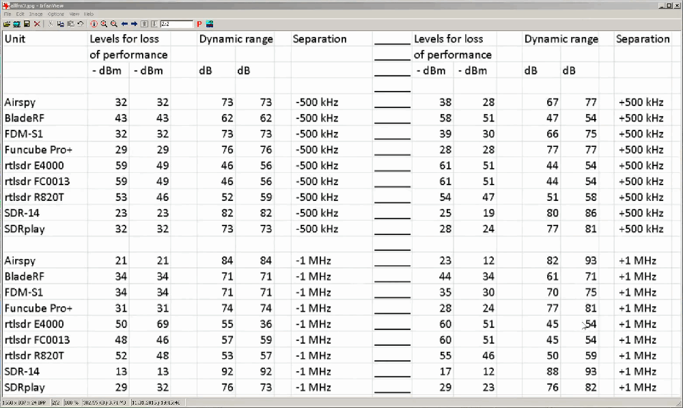683x408 pixels.
Task: Click '-500 kHz' in the BladeRF row
Action: (x=317, y=118)
